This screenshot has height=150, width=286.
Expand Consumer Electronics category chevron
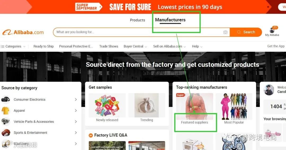coord(76,100)
